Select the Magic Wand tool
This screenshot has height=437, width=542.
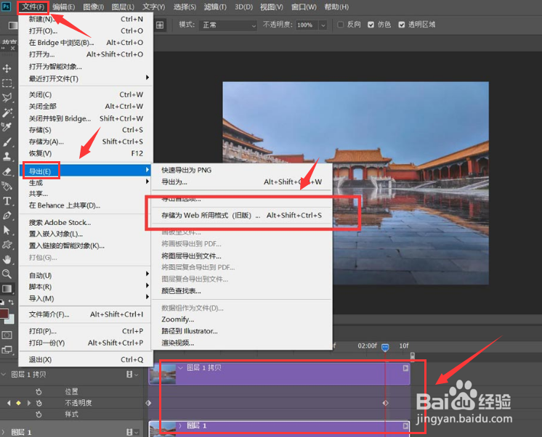coord(7,113)
